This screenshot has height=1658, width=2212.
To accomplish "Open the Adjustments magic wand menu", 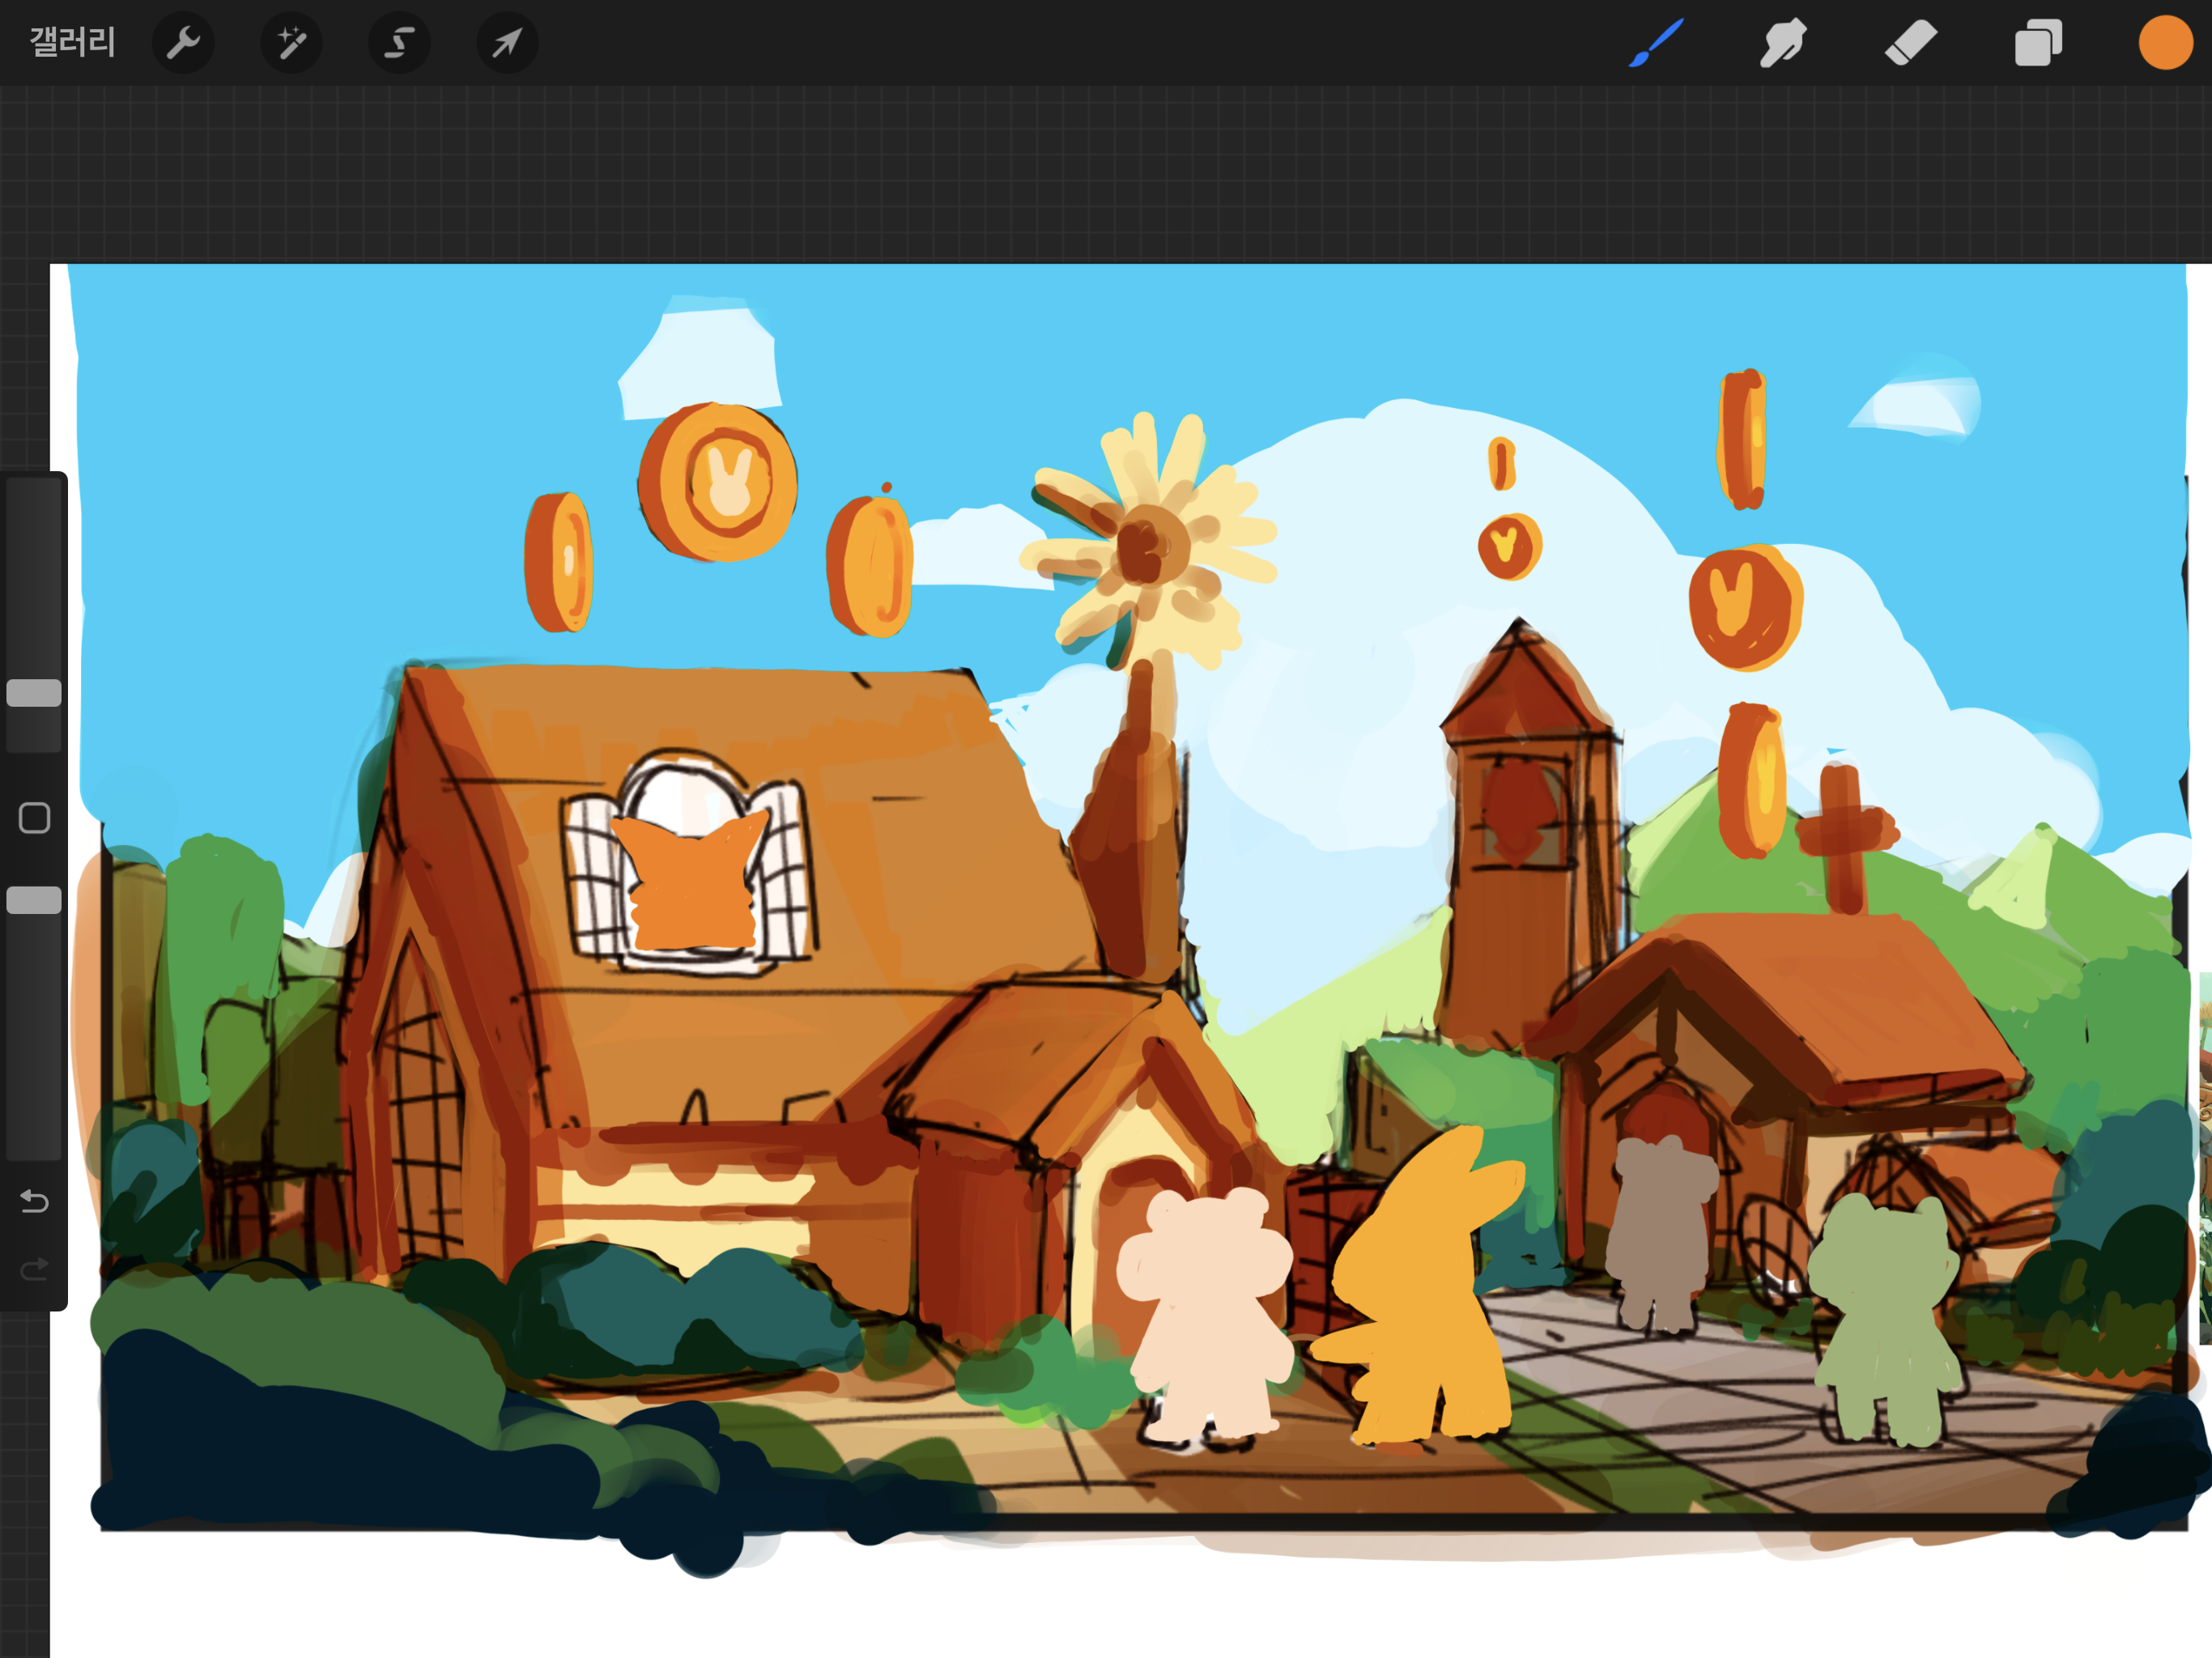I will 291,43.
